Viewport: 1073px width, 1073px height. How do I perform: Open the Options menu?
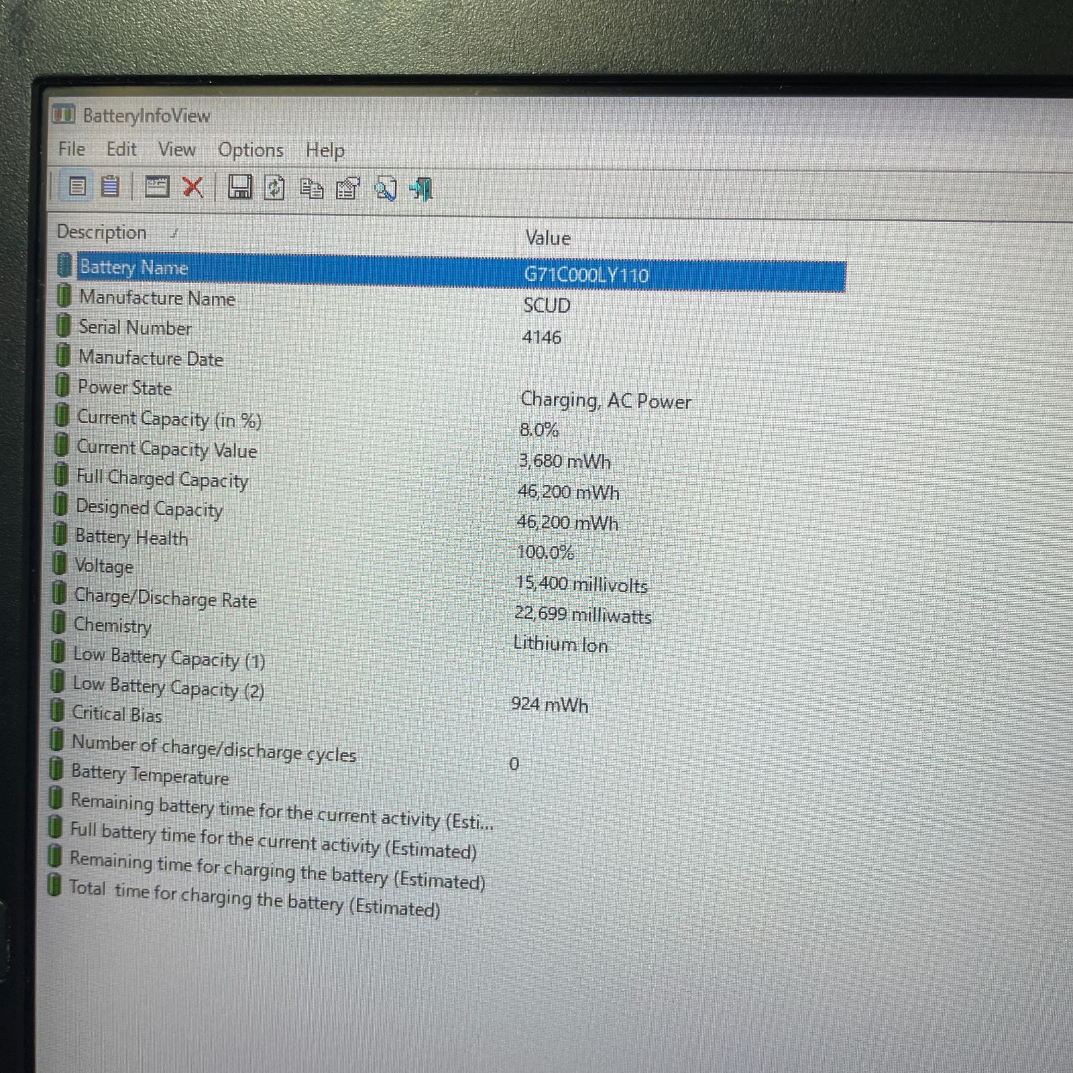pyautogui.click(x=251, y=150)
